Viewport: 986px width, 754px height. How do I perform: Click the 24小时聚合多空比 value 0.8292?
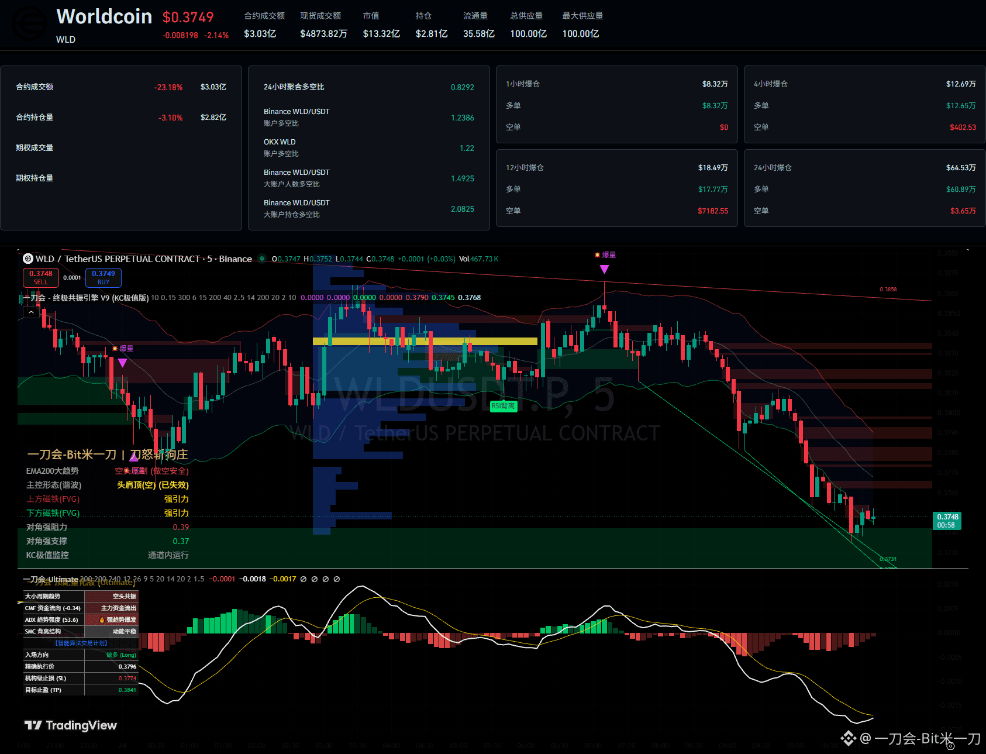click(x=463, y=87)
